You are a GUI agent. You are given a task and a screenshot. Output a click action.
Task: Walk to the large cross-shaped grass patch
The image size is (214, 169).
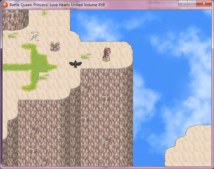34,66
